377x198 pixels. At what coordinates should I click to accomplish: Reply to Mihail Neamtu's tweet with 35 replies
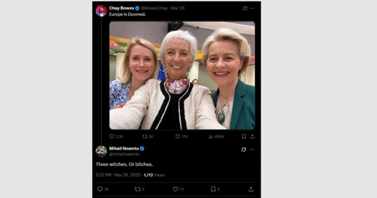pos(100,189)
